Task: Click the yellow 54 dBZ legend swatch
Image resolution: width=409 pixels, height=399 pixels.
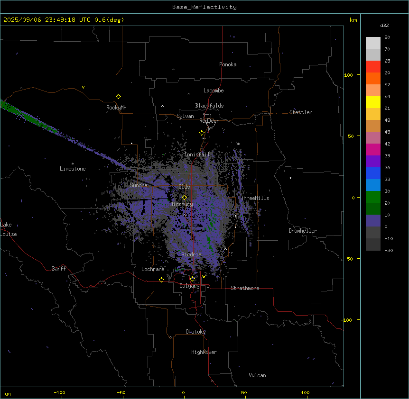Action: 373,102
